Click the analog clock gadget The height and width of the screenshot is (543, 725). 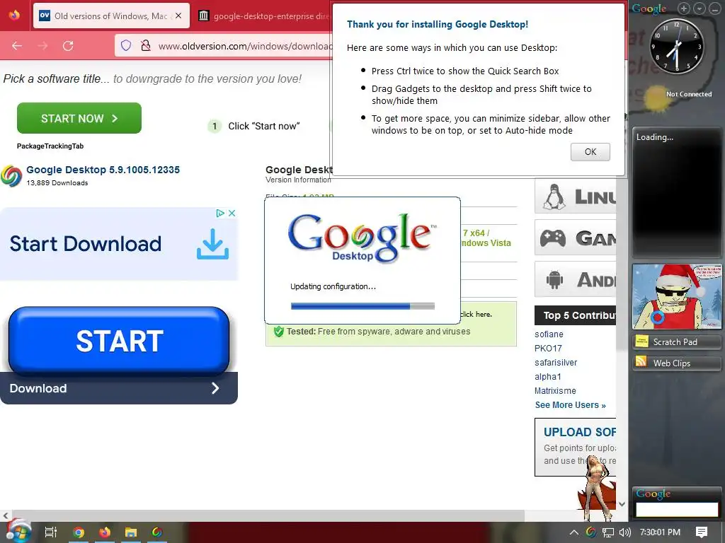(677, 46)
